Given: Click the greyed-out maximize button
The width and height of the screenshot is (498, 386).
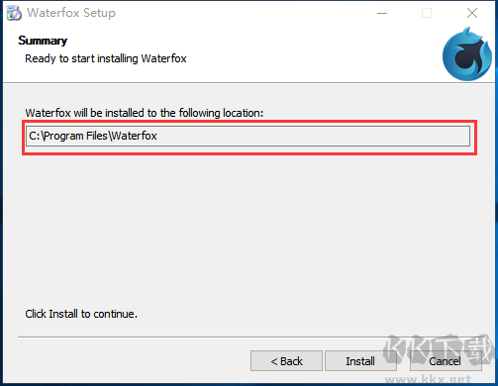Looking at the screenshot, I should tap(427, 13).
